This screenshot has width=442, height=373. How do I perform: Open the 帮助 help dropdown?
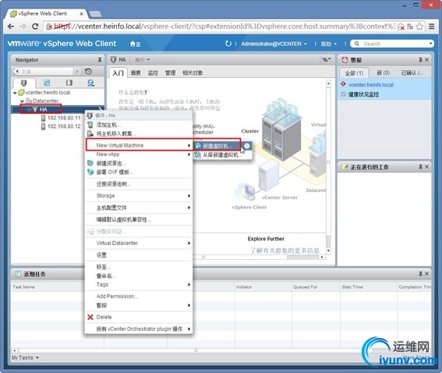pos(329,44)
